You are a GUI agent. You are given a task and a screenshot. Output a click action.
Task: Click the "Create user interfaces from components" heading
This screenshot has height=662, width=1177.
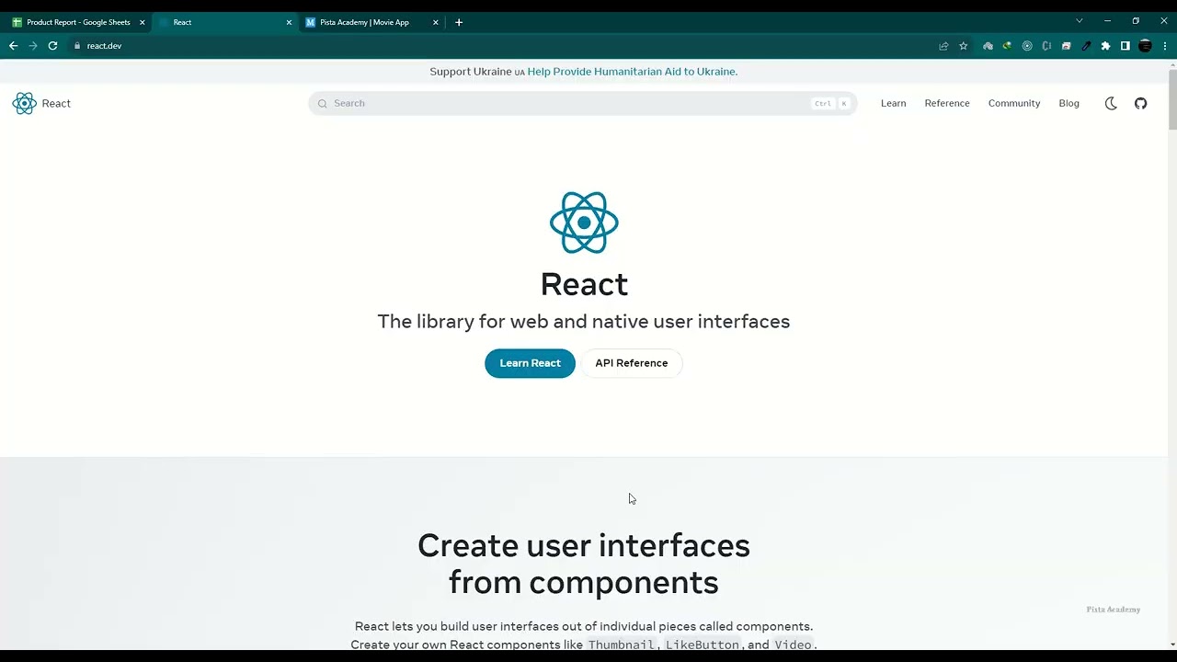[x=584, y=564]
